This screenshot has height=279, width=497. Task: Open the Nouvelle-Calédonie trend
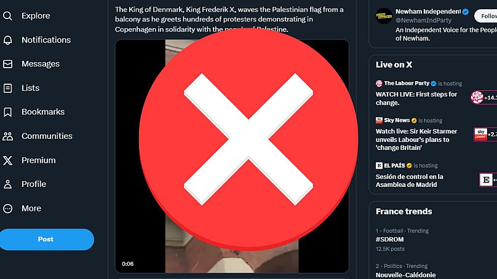(x=405, y=275)
